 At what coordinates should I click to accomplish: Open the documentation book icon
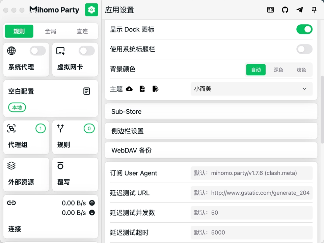(x=270, y=10)
